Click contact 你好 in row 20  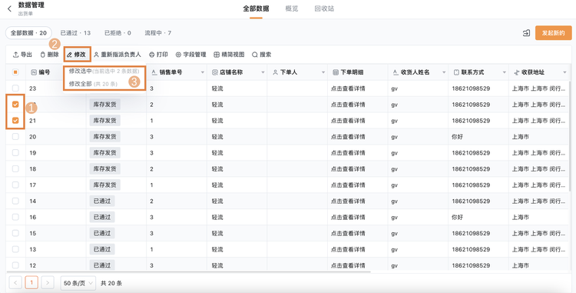click(458, 137)
